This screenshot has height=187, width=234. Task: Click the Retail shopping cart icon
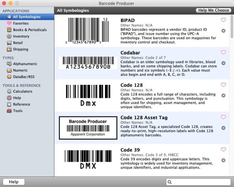9,43
